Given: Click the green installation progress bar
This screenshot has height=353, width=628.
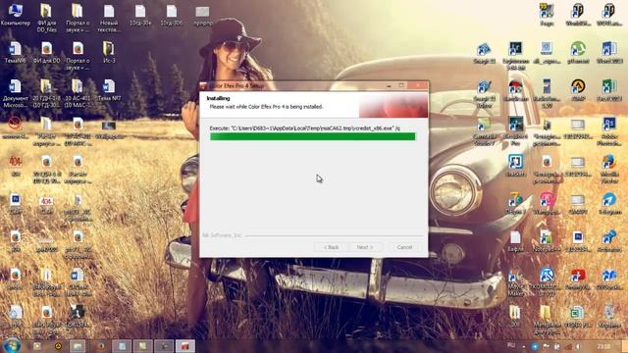Looking at the screenshot, I should pos(313,137).
